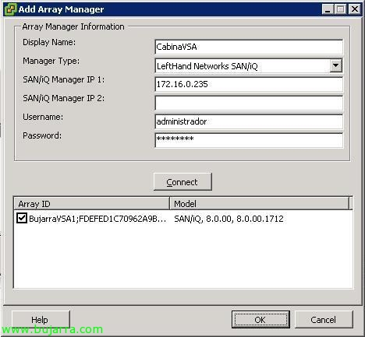Sort by the Model column header
Screen dimensions: 365x337
[x=260, y=204]
